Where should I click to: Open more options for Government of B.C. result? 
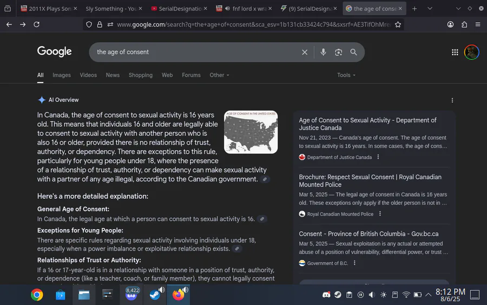pyautogui.click(x=354, y=263)
